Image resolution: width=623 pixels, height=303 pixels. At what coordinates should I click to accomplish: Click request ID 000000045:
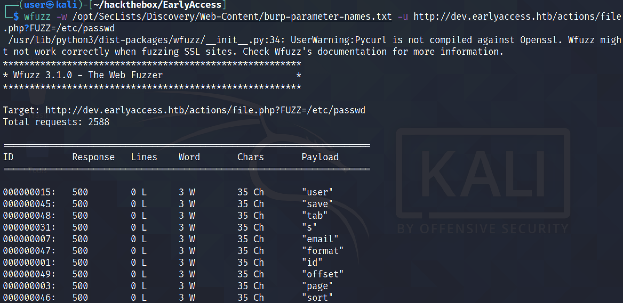point(29,204)
